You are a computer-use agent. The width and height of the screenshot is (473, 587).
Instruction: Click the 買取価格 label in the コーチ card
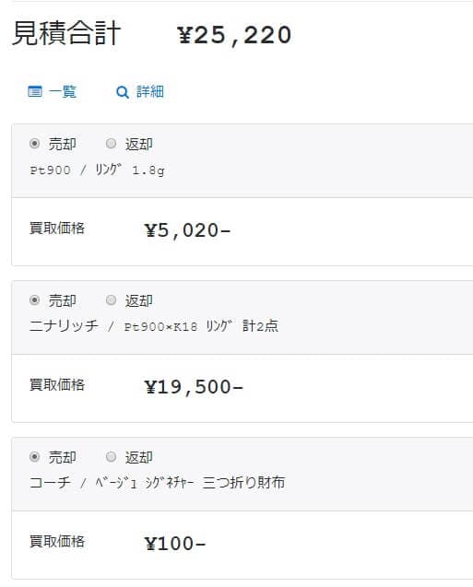[x=57, y=541]
